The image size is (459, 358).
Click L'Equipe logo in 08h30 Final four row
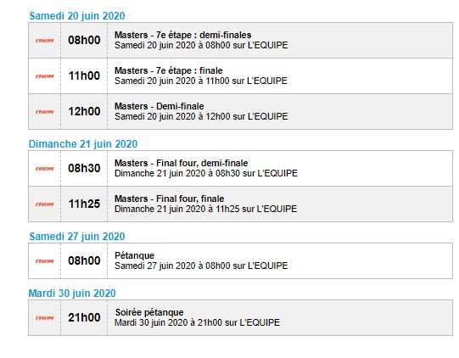click(x=45, y=169)
